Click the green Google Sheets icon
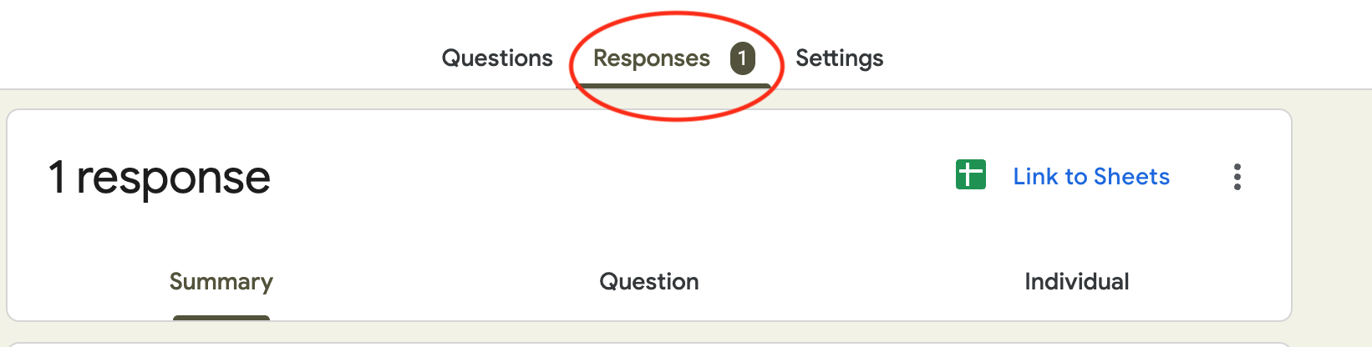The height and width of the screenshot is (347, 1372). [x=970, y=175]
